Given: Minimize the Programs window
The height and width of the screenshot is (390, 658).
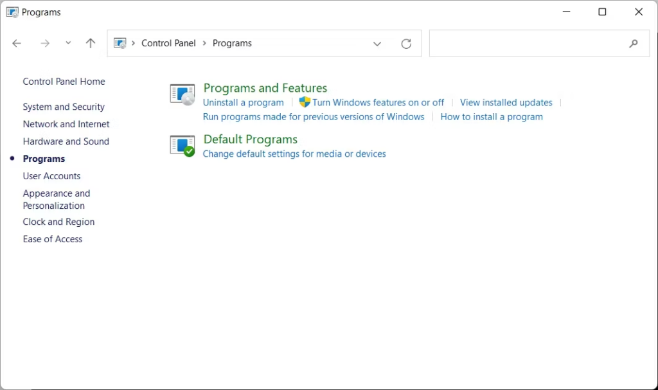Looking at the screenshot, I should [x=566, y=12].
